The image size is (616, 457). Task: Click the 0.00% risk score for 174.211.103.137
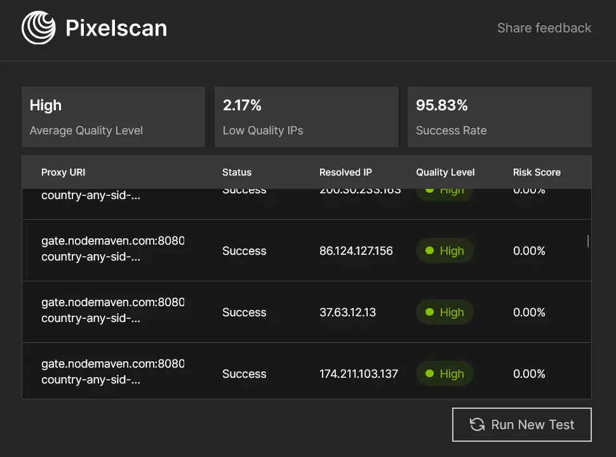(529, 374)
